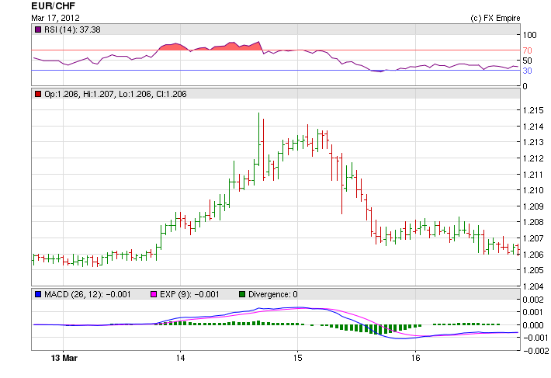Click the 1.209 price axis label
The width and height of the screenshot is (551, 378).
(x=533, y=206)
